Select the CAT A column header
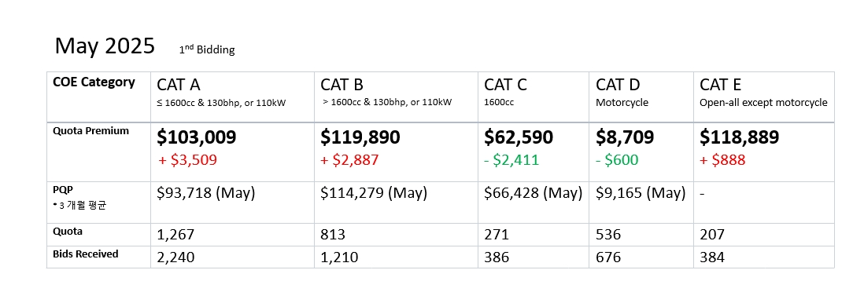 (232, 97)
